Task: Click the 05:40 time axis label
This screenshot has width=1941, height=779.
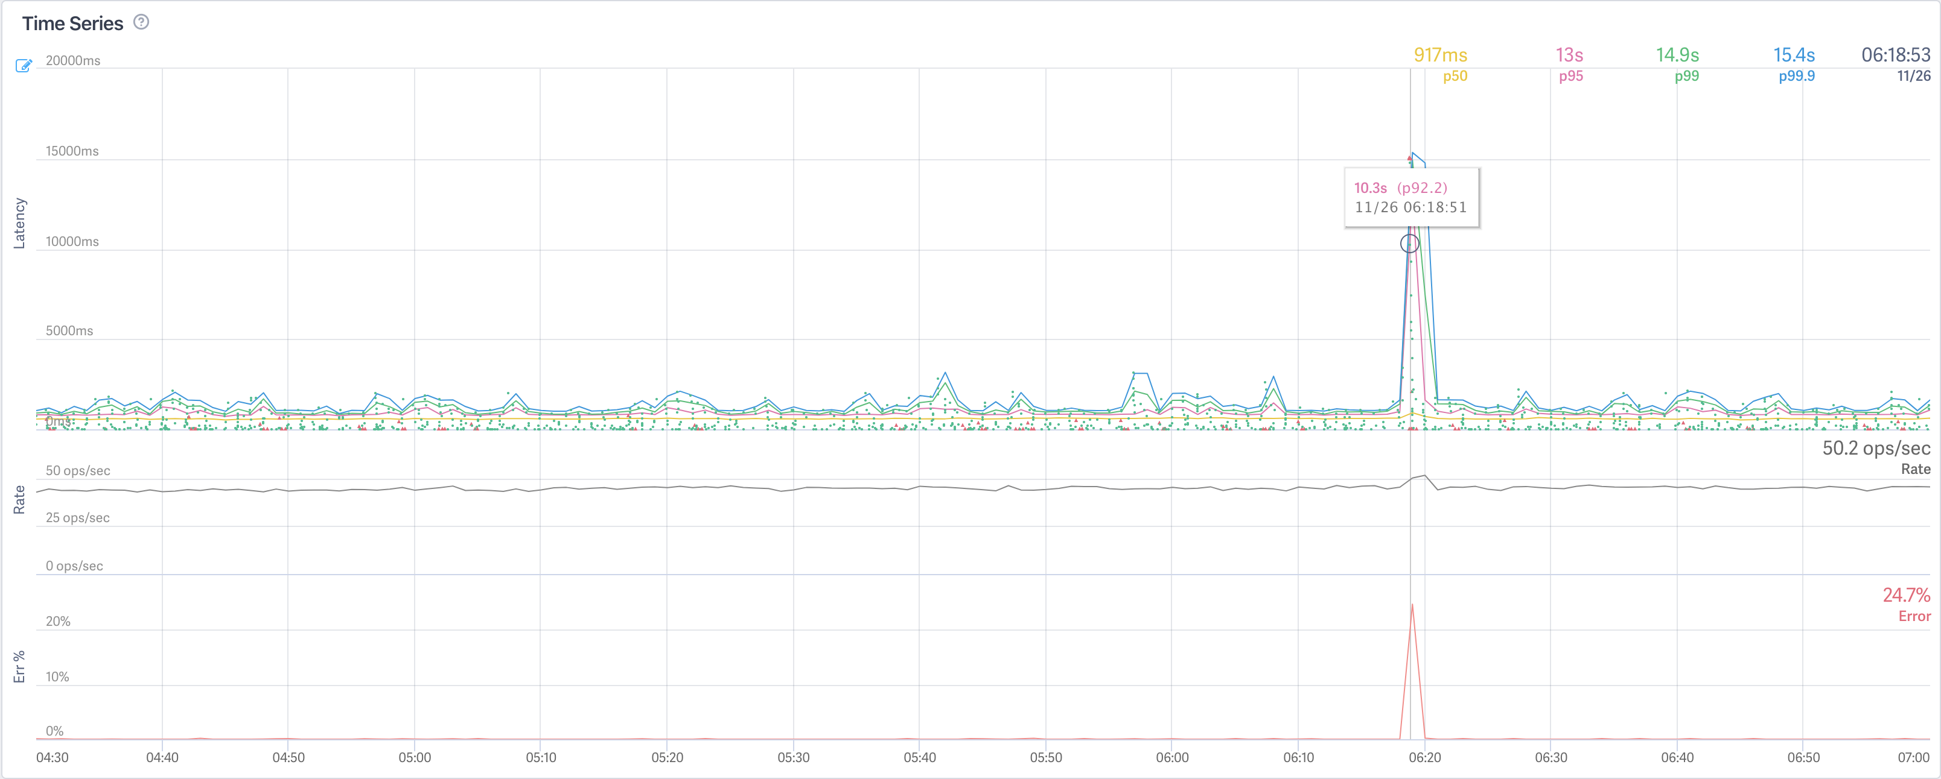Action: pos(919,757)
